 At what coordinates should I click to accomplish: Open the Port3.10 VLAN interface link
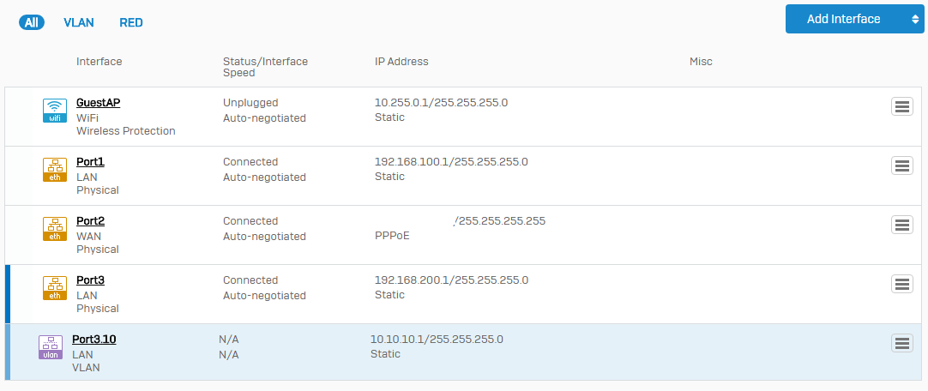click(x=94, y=340)
